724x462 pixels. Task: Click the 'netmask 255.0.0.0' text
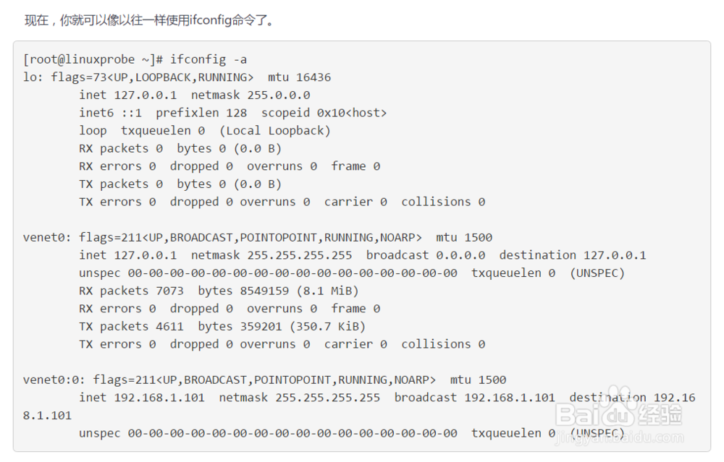(x=251, y=95)
